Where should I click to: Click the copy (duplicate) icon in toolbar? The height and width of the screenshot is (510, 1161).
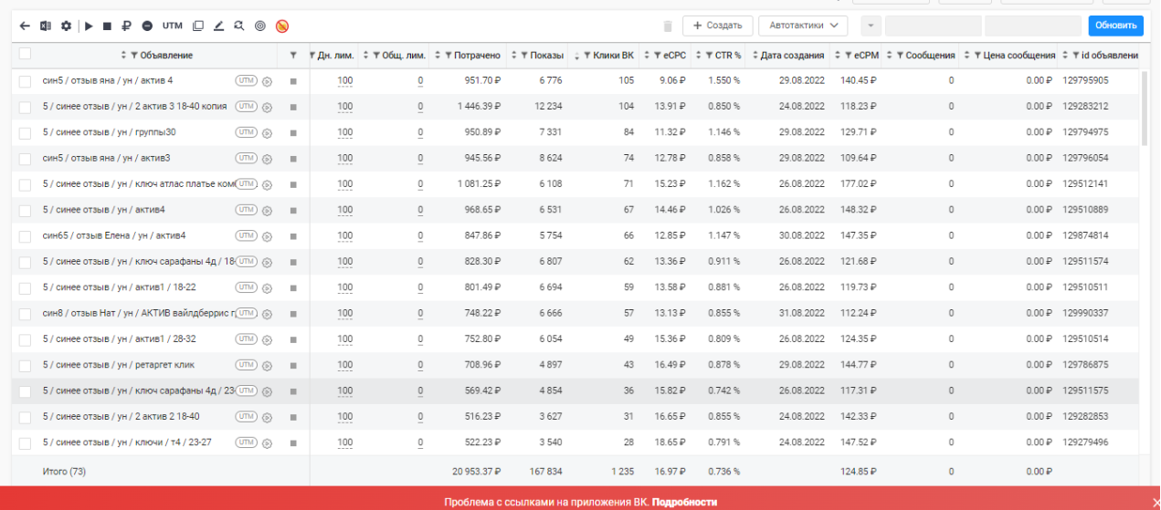click(198, 26)
